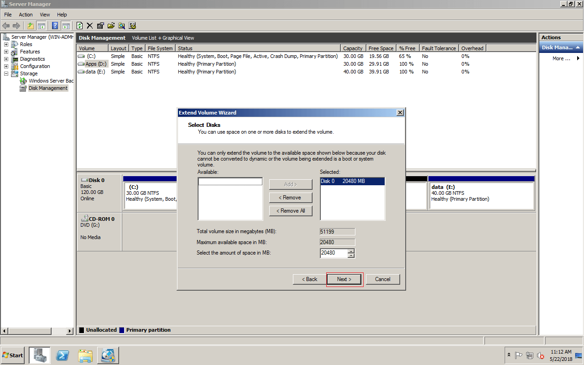Open Action Center flag tray icon
This screenshot has height=365, width=584.
click(519, 355)
